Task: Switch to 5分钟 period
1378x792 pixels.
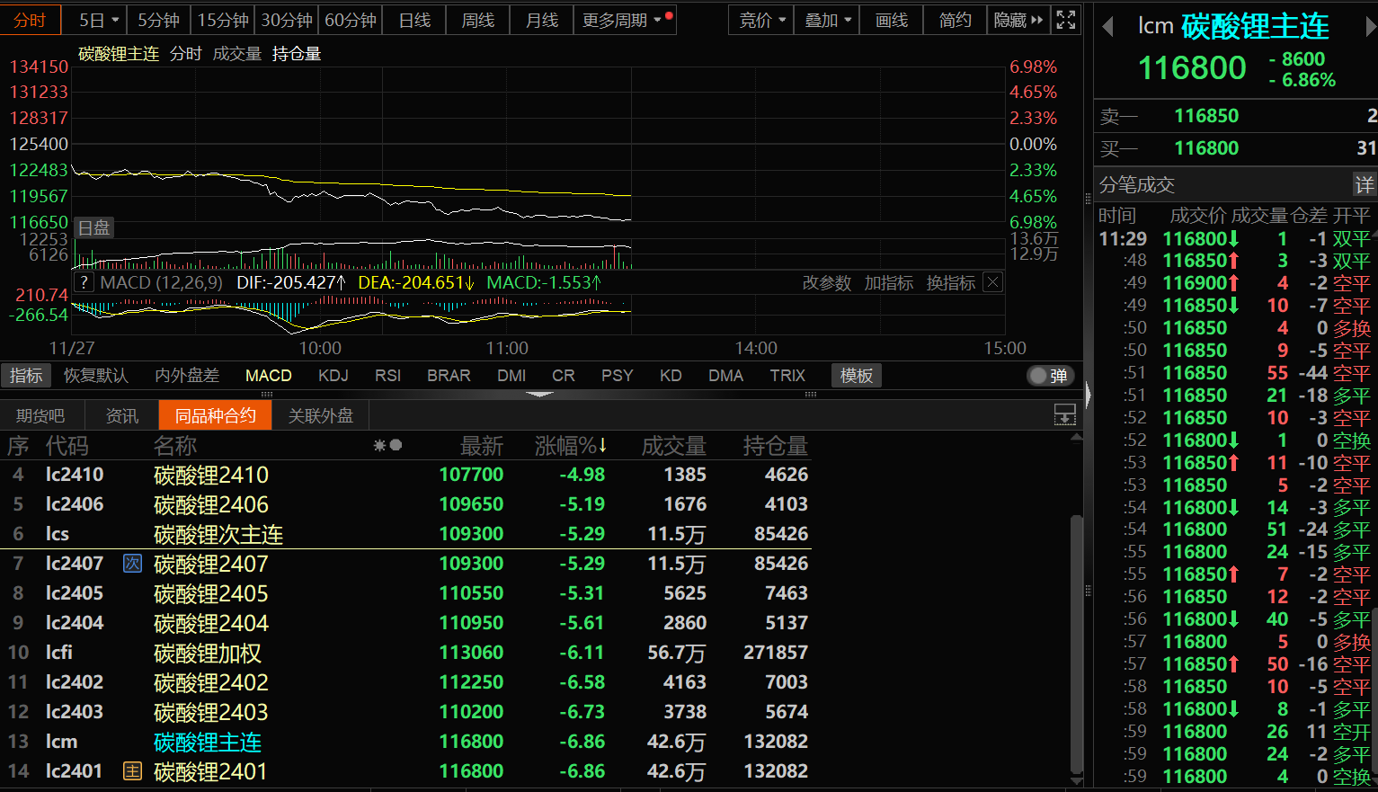Action: click(x=159, y=20)
